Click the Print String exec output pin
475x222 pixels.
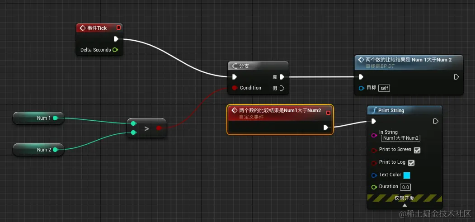pos(436,121)
